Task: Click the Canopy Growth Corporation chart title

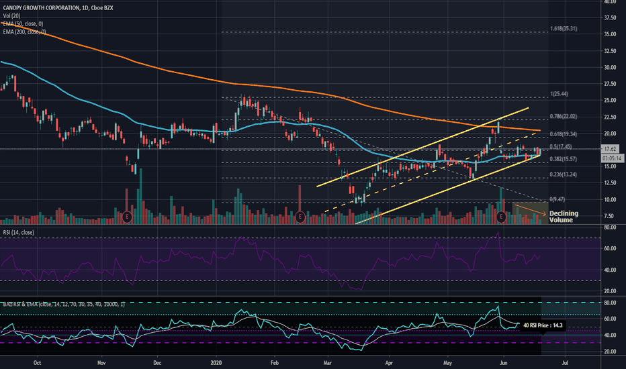Action: coord(58,8)
